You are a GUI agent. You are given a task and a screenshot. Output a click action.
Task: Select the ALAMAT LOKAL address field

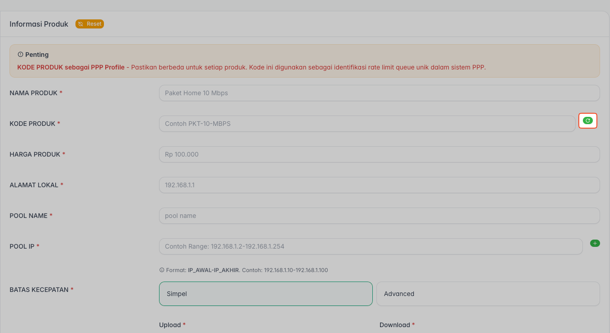pos(380,185)
